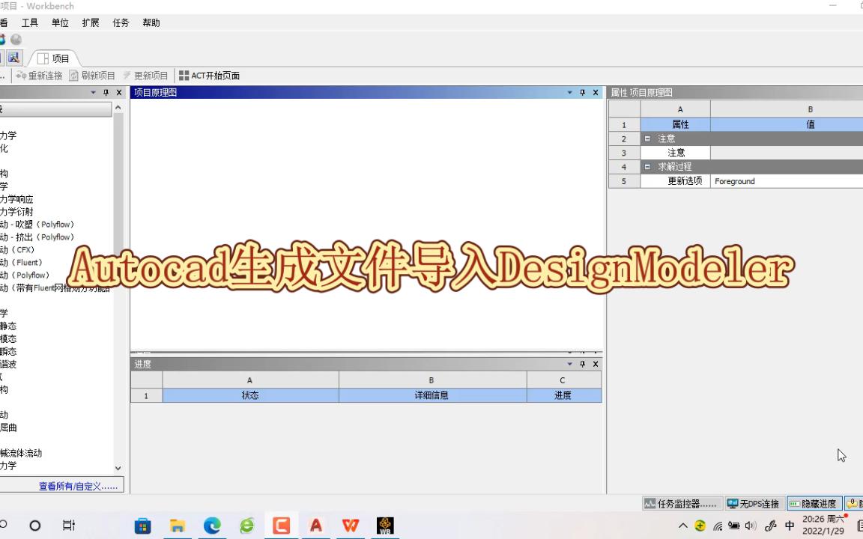This screenshot has height=539, width=863.
Task: Unpin the 进度 panel
Action: coord(582,364)
